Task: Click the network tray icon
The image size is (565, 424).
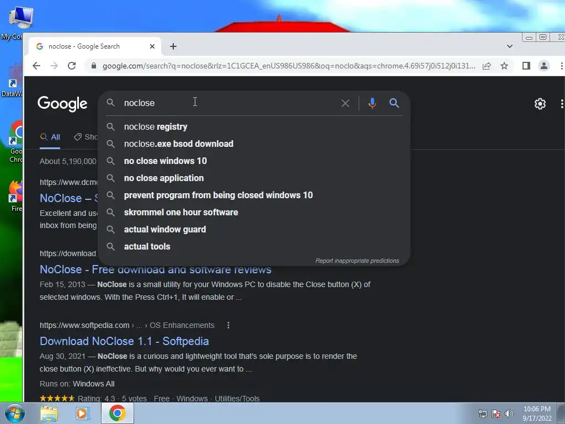Action: (482, 414)
